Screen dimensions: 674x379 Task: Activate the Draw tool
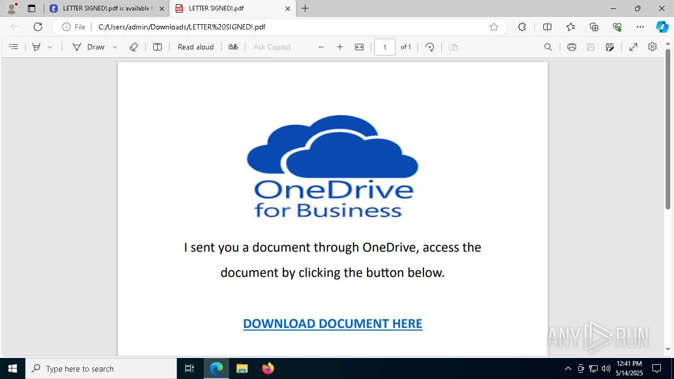pyautogui.click(x=88, y=47)
